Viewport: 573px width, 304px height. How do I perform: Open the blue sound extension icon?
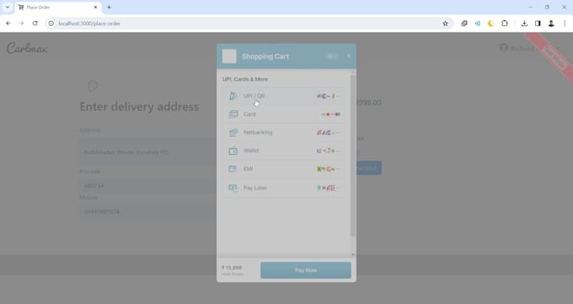(478, 24)
